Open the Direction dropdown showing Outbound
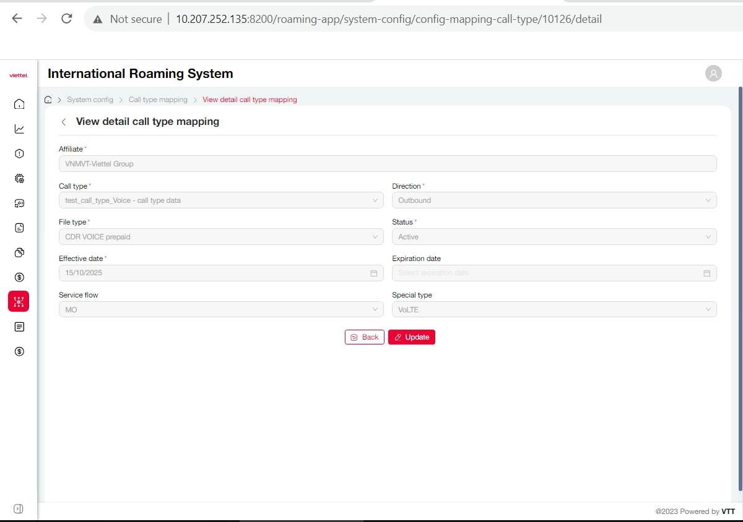 click(554, 200)
